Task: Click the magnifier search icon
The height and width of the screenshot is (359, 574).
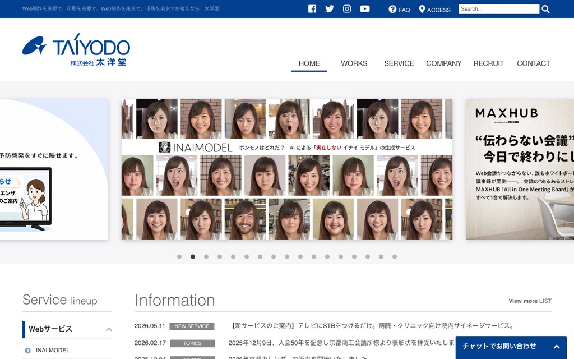Action: click(x=545, y=9)
